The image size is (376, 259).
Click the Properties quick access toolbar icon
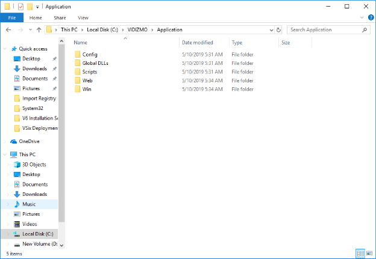20,7
